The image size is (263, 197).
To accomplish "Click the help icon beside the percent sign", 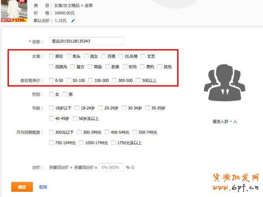I will tap(132, 167).
